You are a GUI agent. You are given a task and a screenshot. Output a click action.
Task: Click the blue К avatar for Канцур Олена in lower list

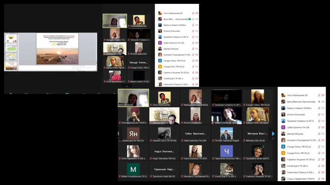283,146
